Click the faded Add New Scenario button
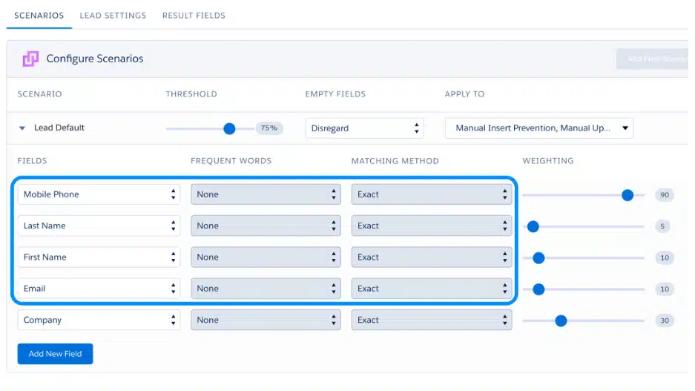The image size is (695, 391). [x=654, y=59]
